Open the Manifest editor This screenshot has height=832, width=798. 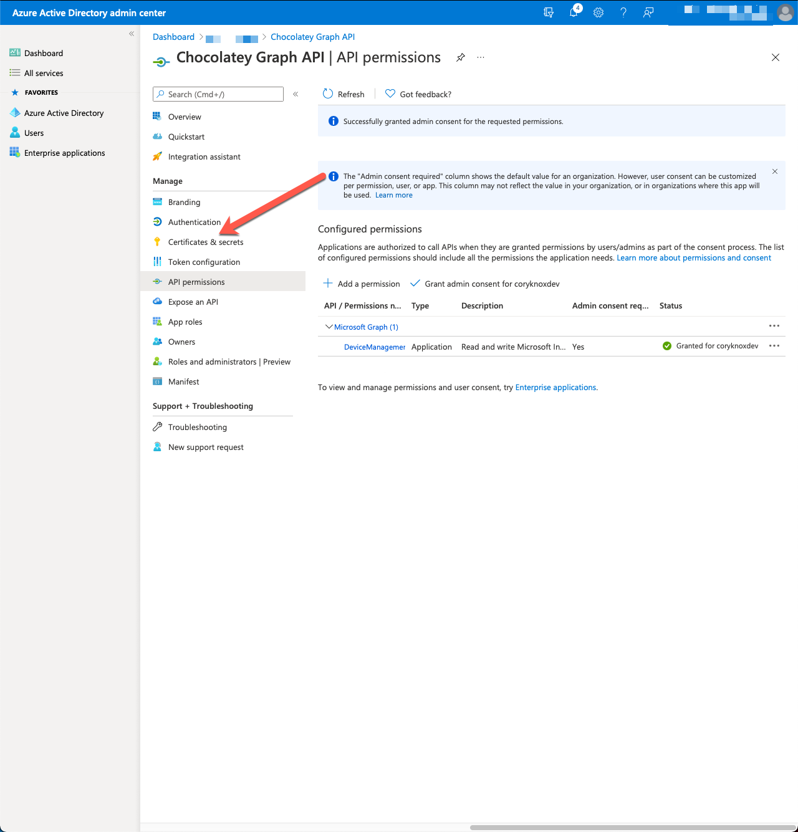(183, 381)
